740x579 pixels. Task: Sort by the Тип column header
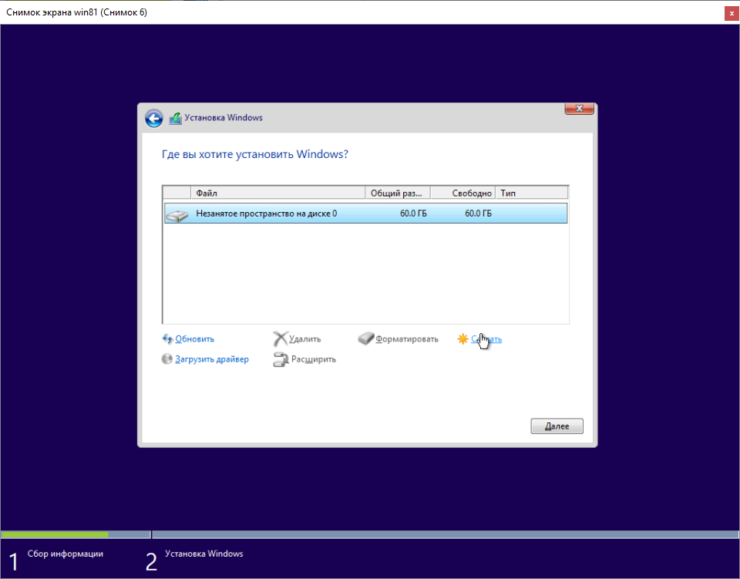pyautogui.click(x=531, y=193)
